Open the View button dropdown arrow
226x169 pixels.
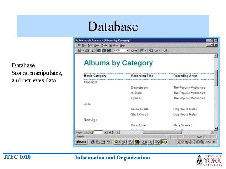tap(83, 51)
